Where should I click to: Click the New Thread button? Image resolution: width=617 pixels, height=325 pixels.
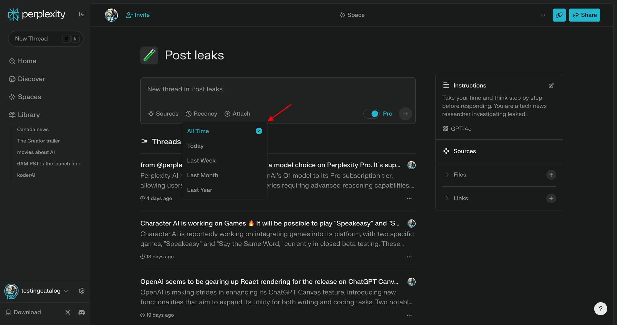click(x=46, y=39)
